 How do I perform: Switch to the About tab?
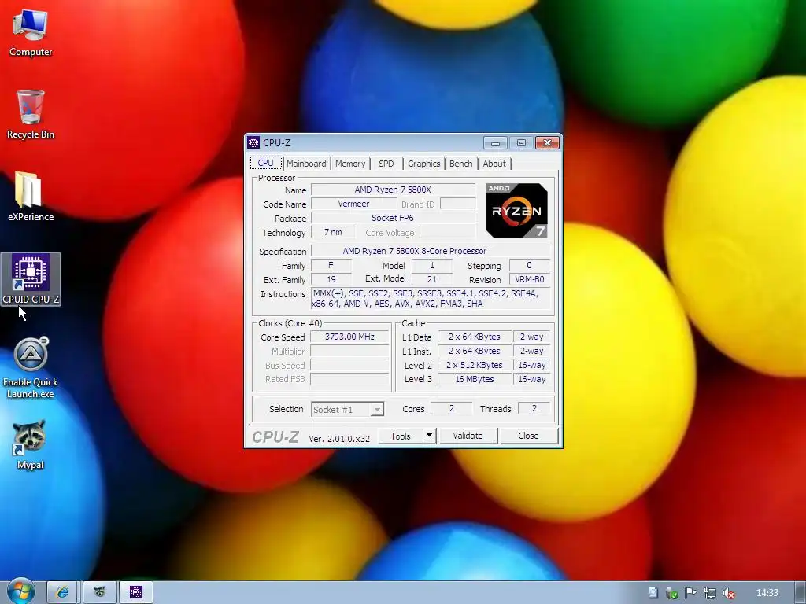(494, 164)
